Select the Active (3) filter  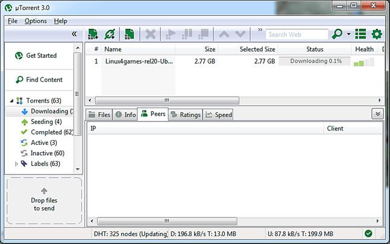coord(39,143)
